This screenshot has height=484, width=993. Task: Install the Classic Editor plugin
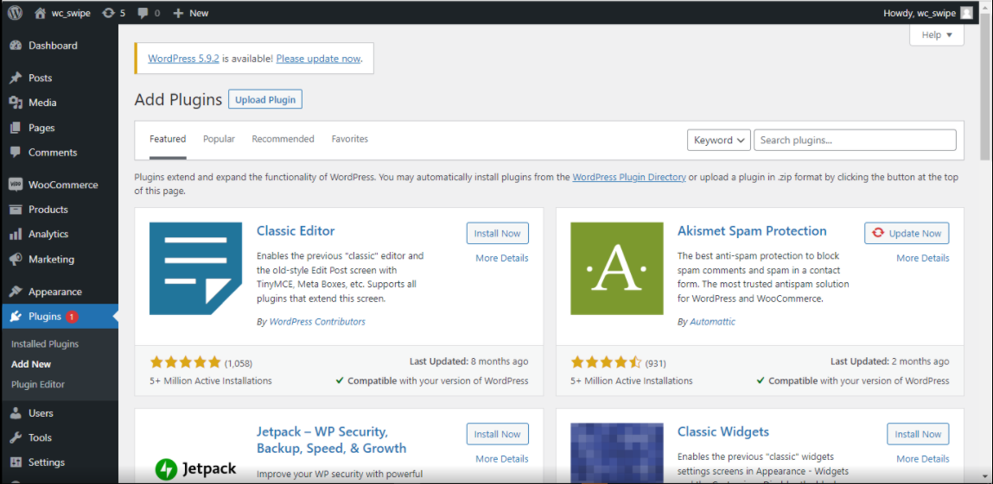pos(498,233)
